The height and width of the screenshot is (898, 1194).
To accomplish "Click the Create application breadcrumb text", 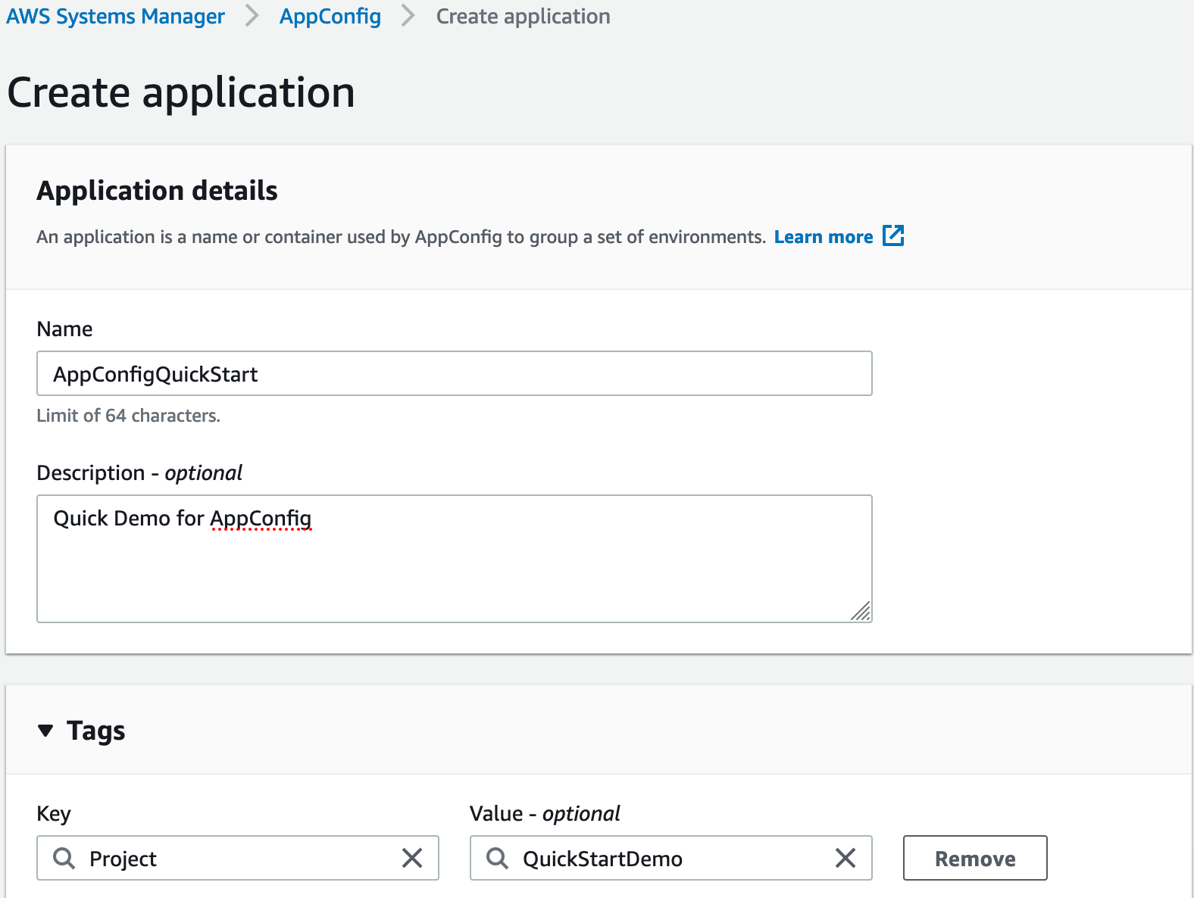I will click(x=524, y=16).
